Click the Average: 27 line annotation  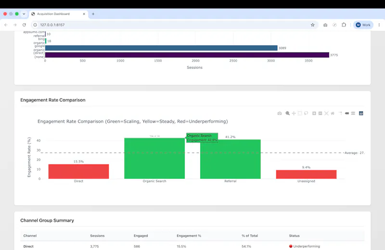tap(354, 153)
